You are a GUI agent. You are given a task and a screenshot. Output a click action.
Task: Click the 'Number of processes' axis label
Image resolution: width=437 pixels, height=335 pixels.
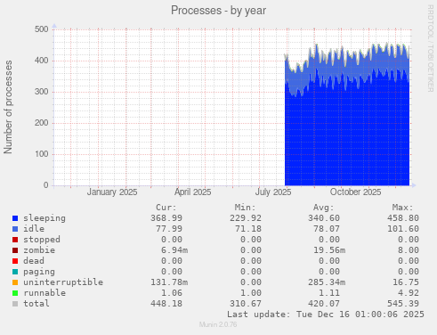[8, 107]
